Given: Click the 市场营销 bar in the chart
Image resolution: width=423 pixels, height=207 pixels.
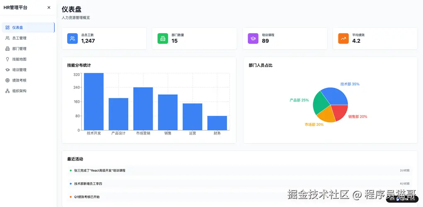Looking at the screenshot, I should 143,109.
